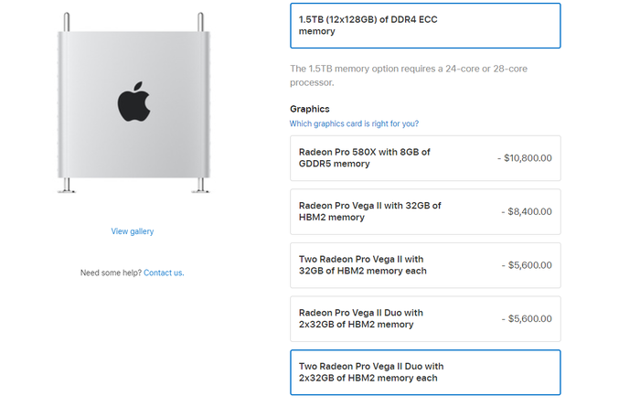
Task: Select single Radeon Pro Vega II 32GB option
Action: point(424,211)
